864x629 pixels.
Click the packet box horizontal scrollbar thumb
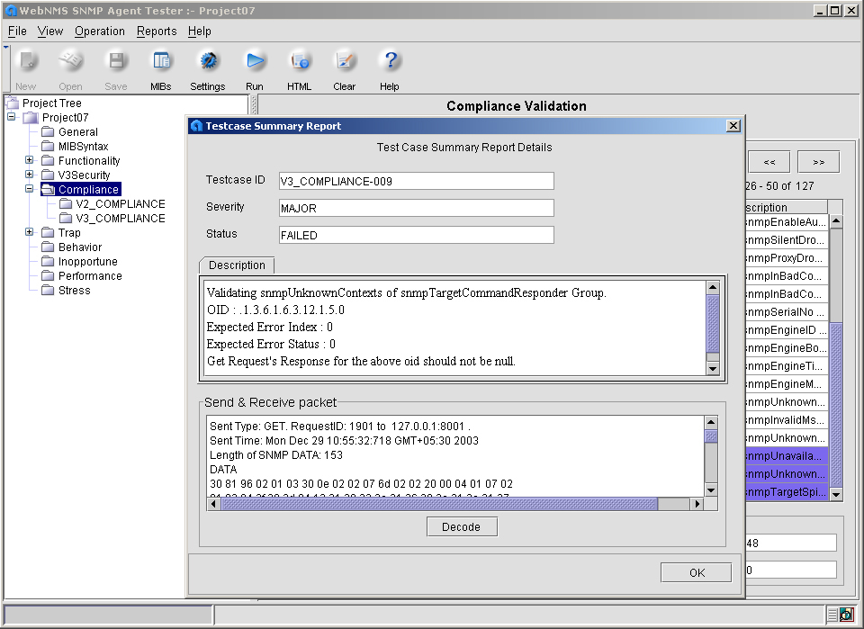439,503
